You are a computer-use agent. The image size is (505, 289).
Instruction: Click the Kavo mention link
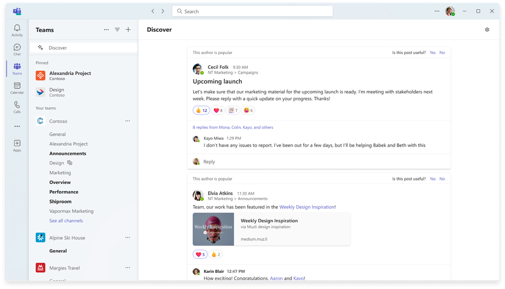299,278
